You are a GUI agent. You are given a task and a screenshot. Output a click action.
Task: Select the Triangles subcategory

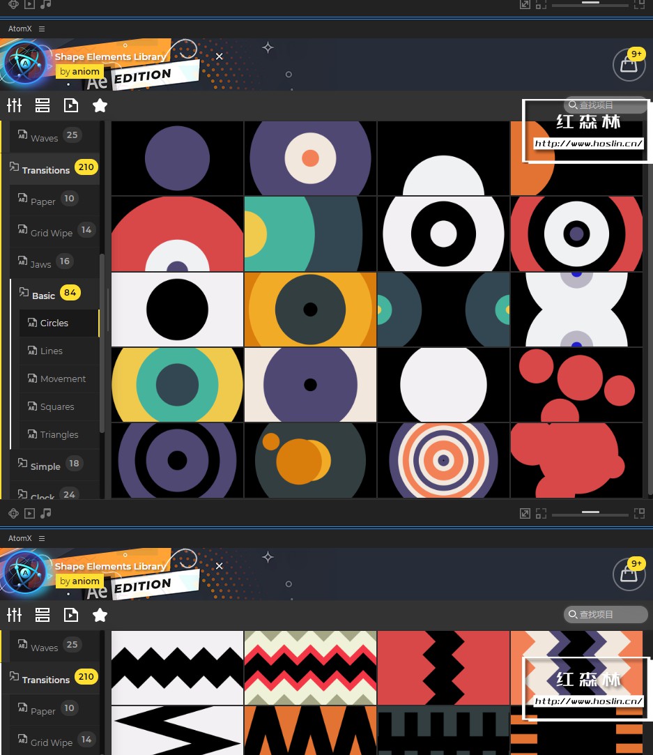coord(59,435)
